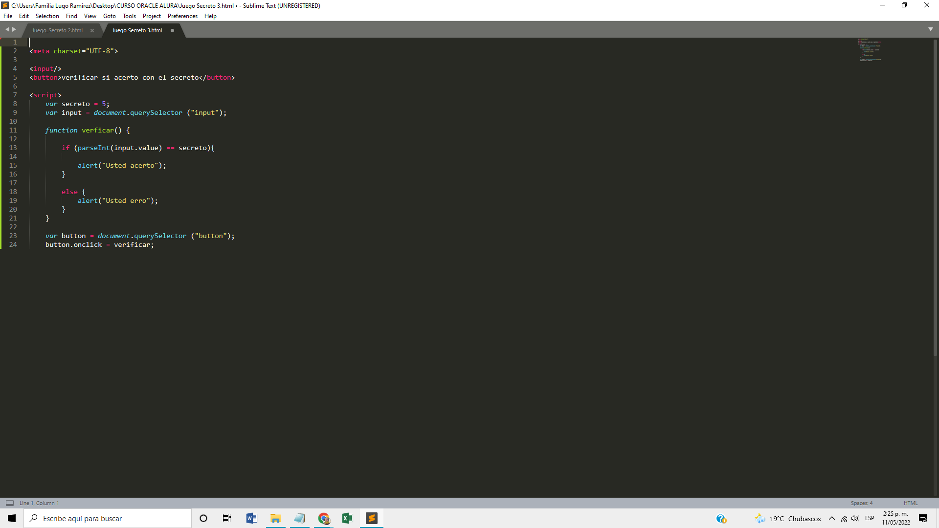Open the File menu
The width and height of the screenshot is (939, 528).
pos(8,16)
